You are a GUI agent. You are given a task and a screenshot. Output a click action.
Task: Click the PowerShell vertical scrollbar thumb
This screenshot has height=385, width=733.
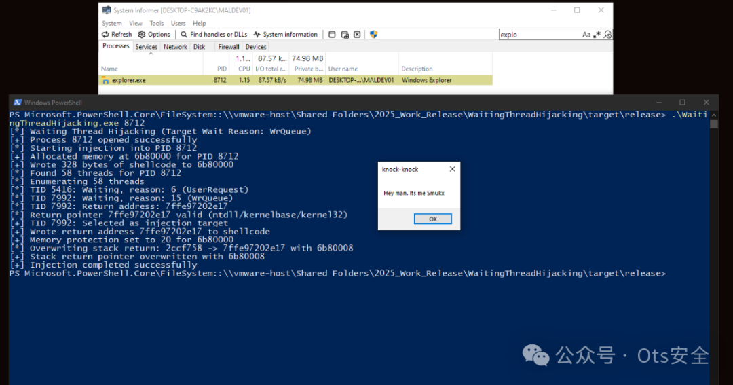(x=714, y=124)
